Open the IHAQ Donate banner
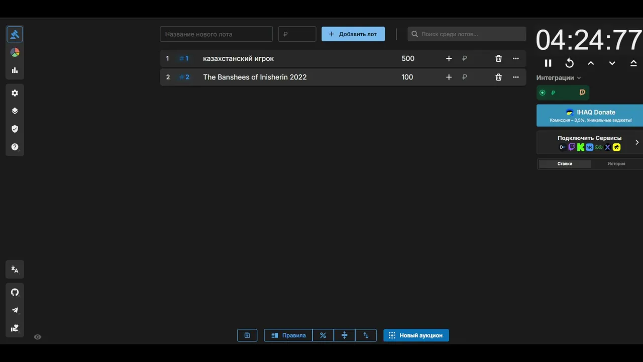 [x=590, y=116]
